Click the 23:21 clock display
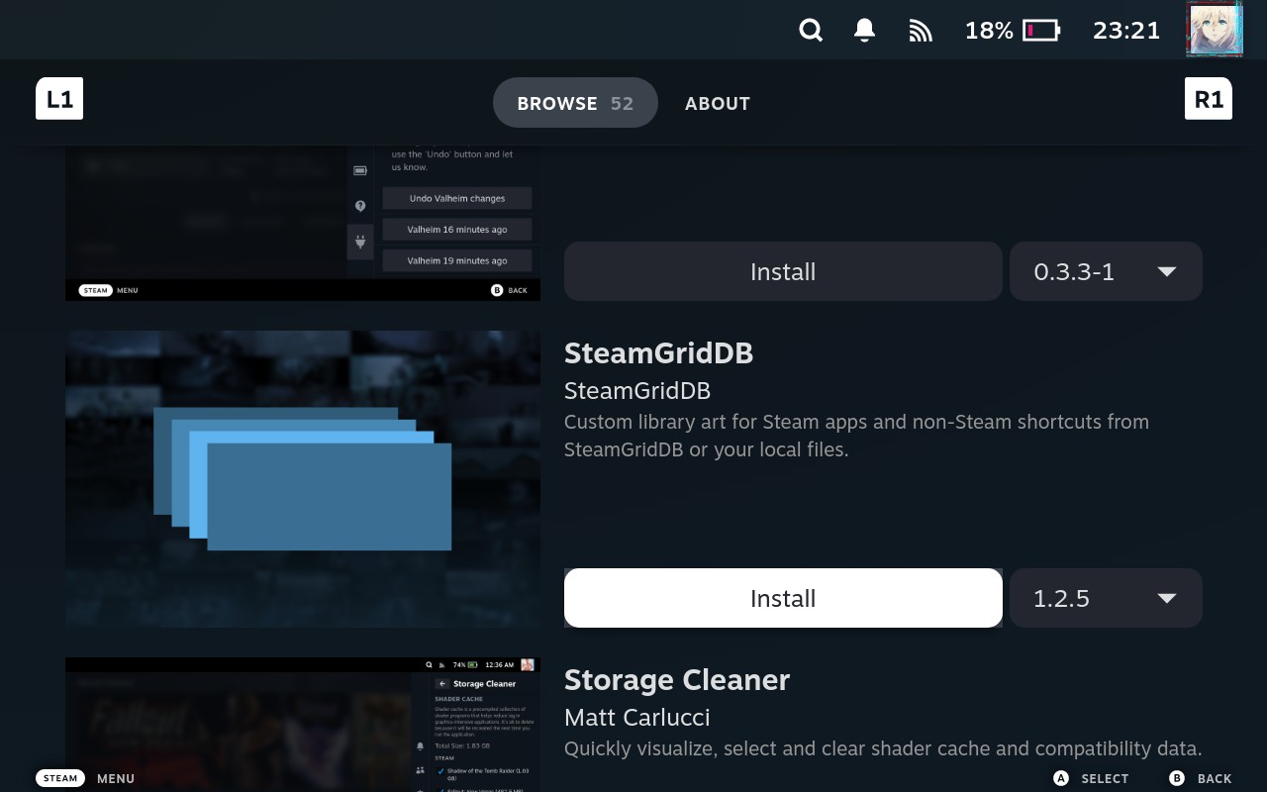 pos(1125,31)
